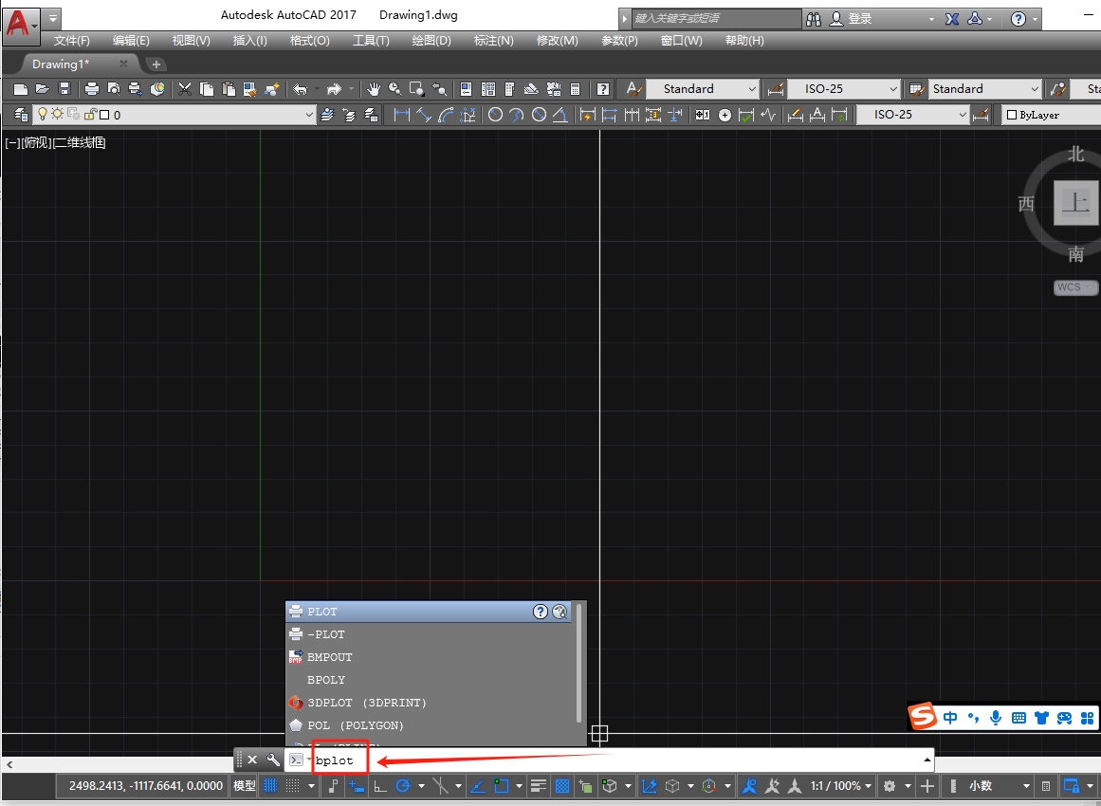
Task: Click the Center Mark dimension icon
Action: tap(725, 115)
